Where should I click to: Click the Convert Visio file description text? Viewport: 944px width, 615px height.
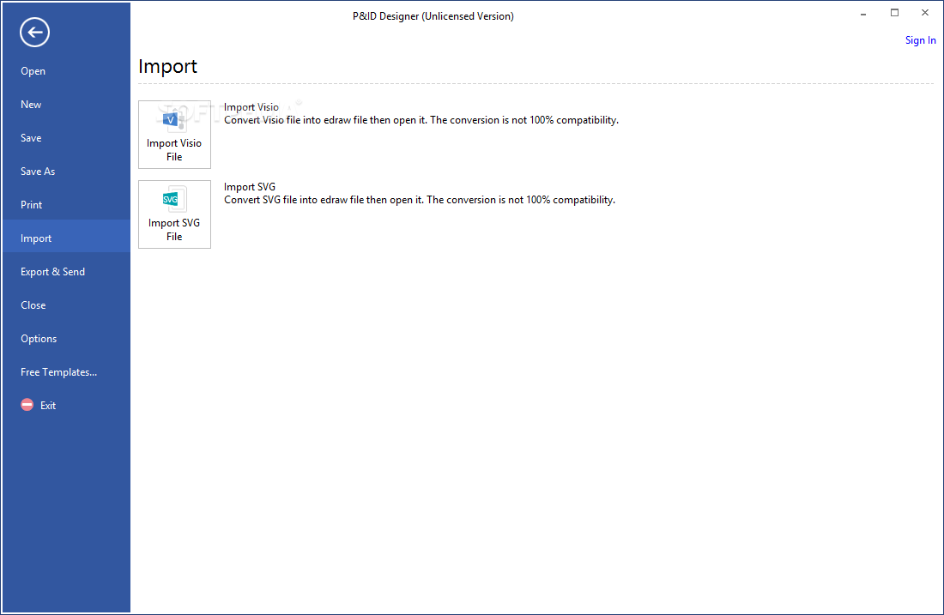click(421, 120)
